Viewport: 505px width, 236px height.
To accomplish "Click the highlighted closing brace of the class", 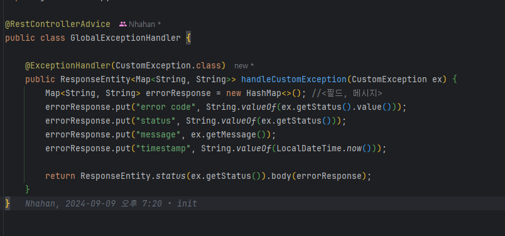I will pos(8,203).
